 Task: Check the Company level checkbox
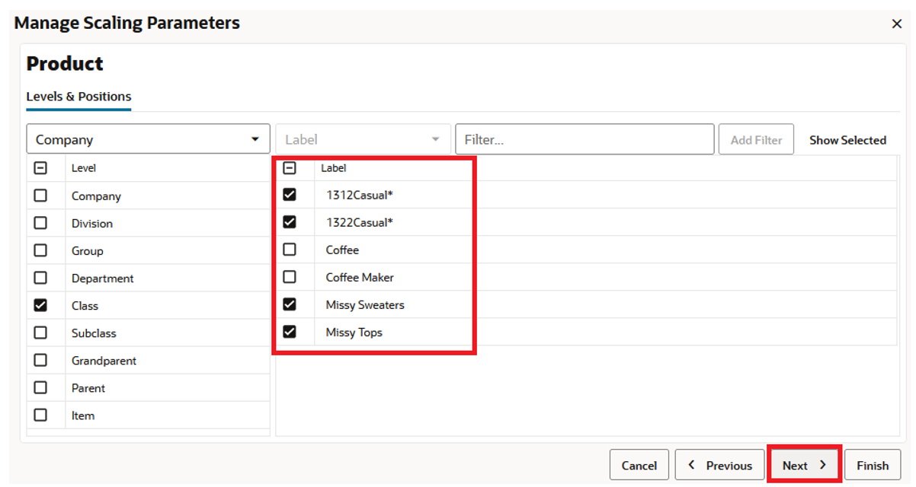click(40, 196)
